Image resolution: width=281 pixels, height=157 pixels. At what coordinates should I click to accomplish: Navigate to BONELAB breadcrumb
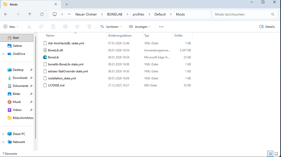click(x=115, y=14)
